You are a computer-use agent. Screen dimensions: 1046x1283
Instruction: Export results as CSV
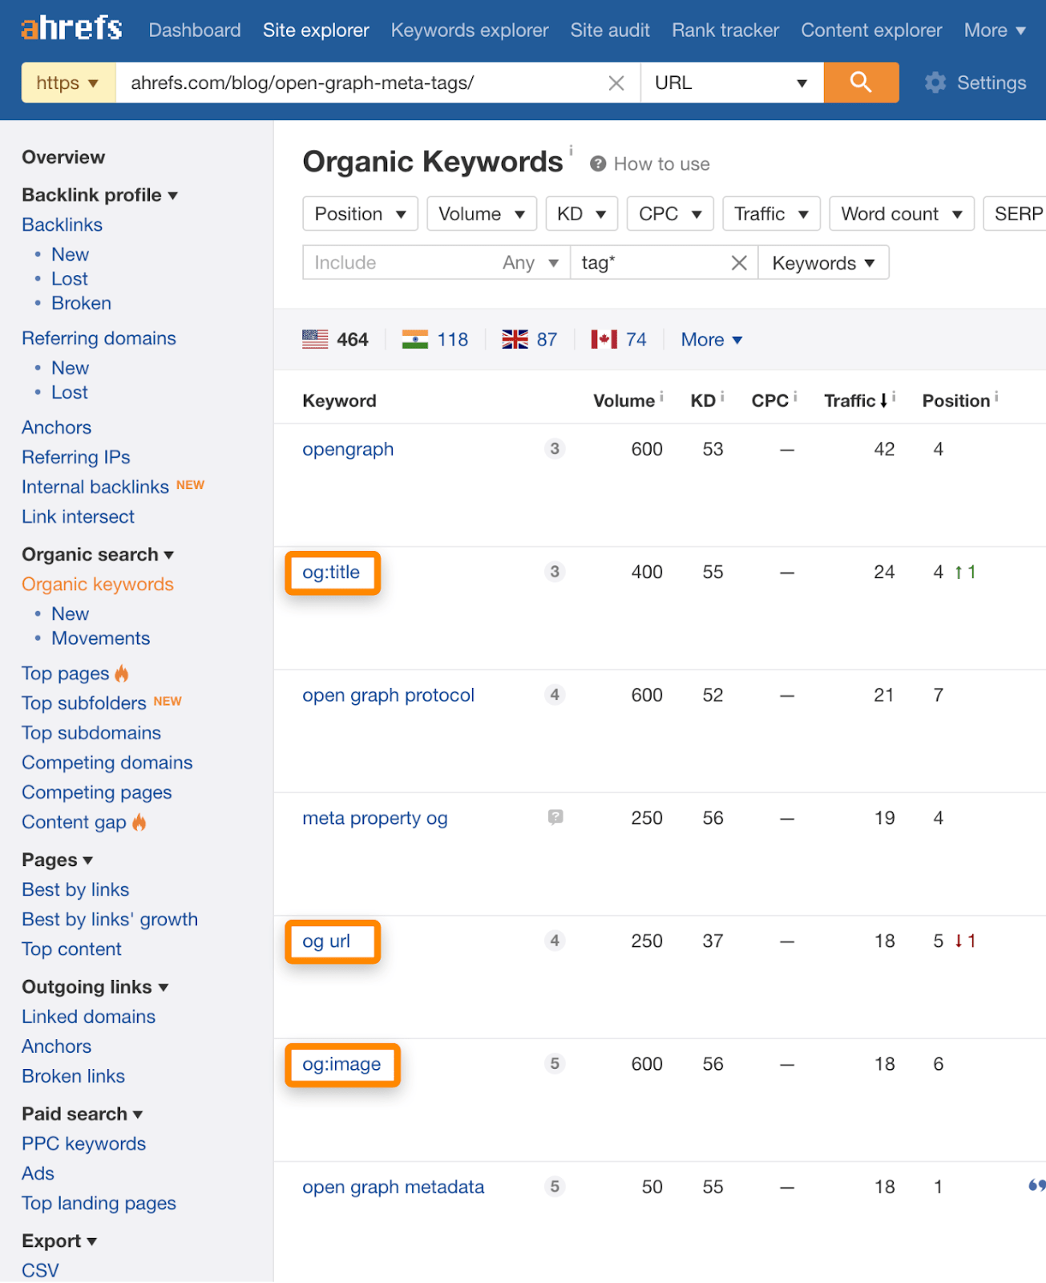point(40,1270)
